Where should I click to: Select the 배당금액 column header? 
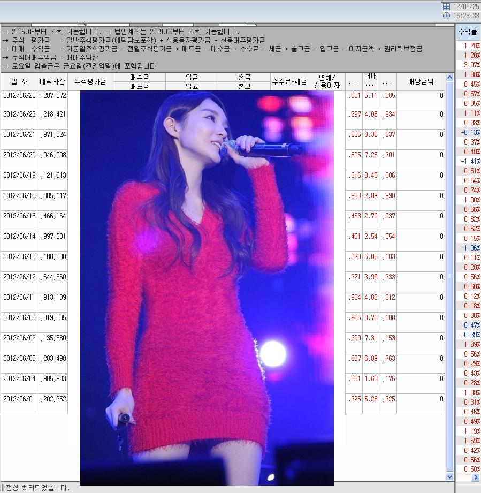tap(421, 82)
